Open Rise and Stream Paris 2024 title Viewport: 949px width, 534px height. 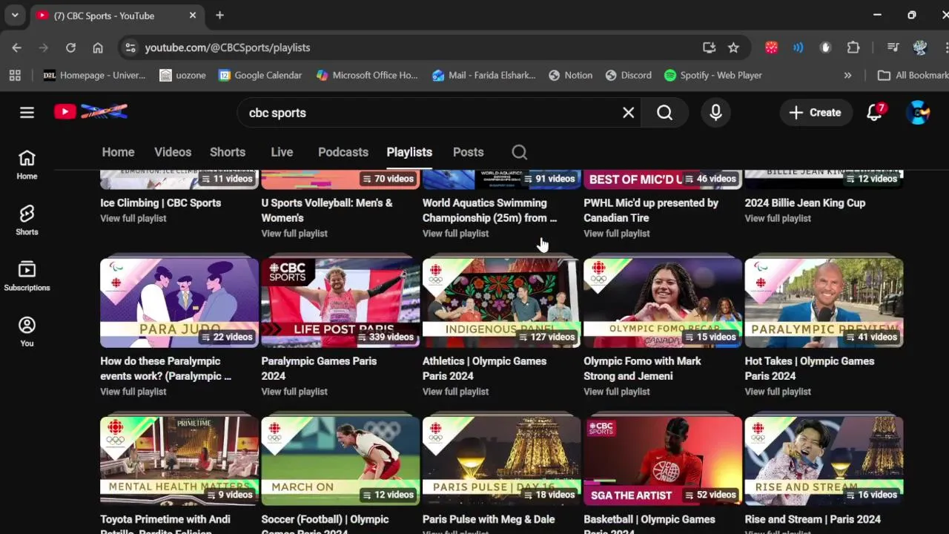tap(813, 519)
